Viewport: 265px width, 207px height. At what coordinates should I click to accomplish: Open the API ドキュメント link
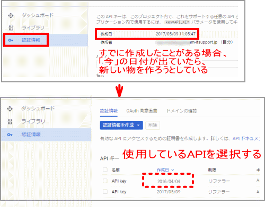click(x=246, y=138)
